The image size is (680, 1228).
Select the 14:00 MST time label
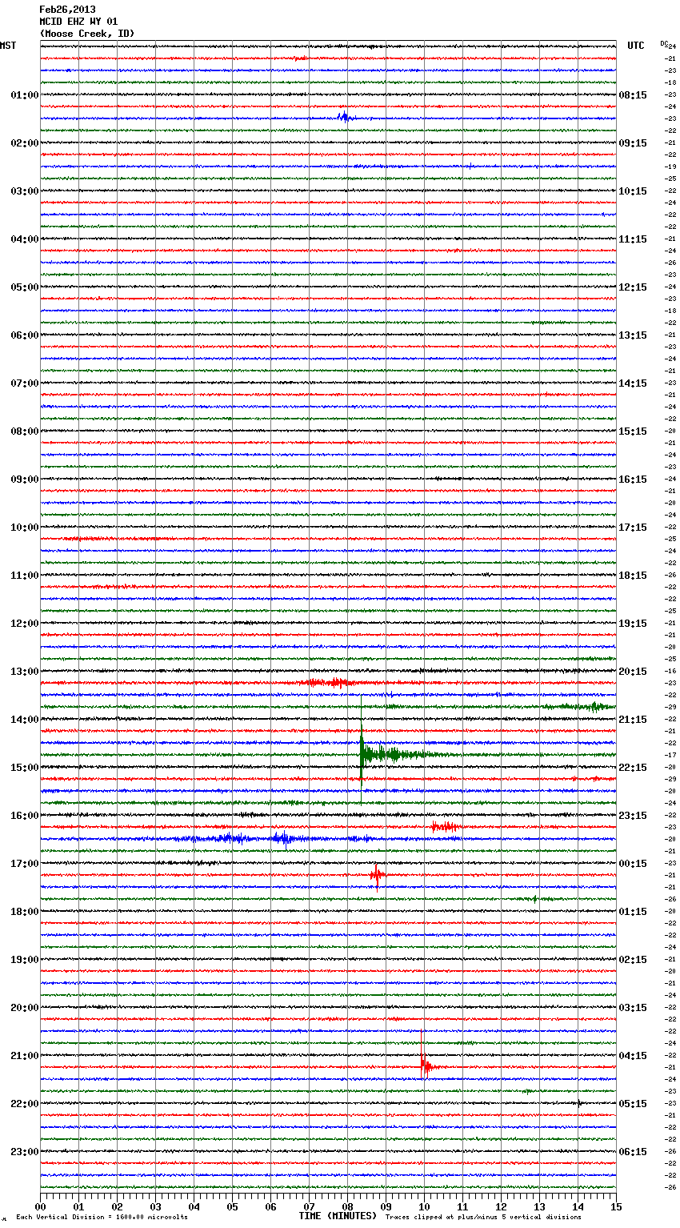coord(25,720)
